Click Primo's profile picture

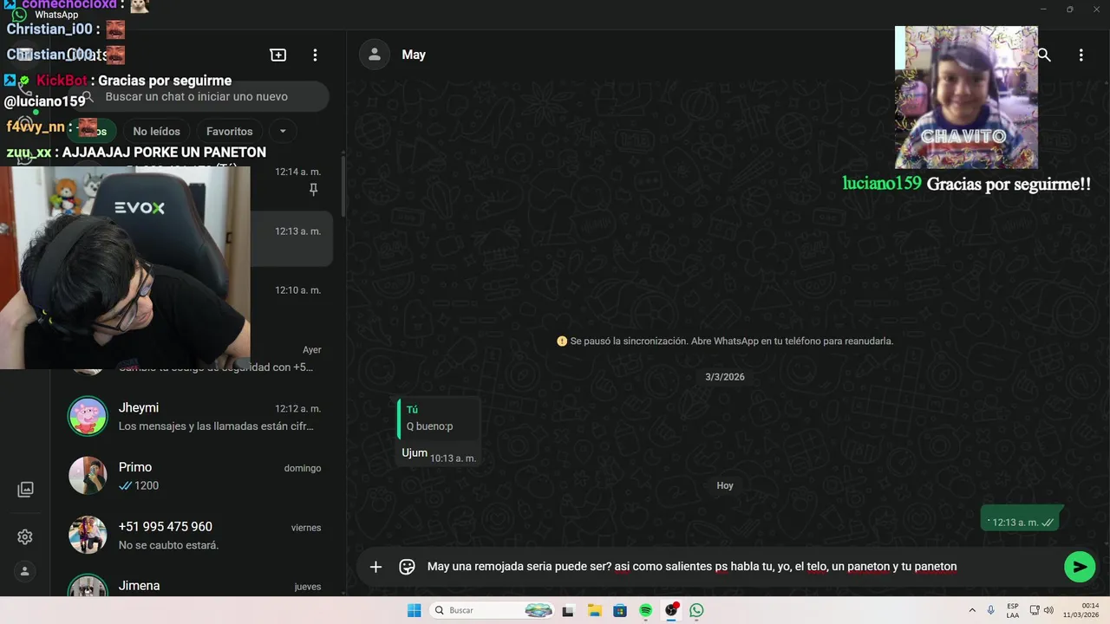(88, 476)
